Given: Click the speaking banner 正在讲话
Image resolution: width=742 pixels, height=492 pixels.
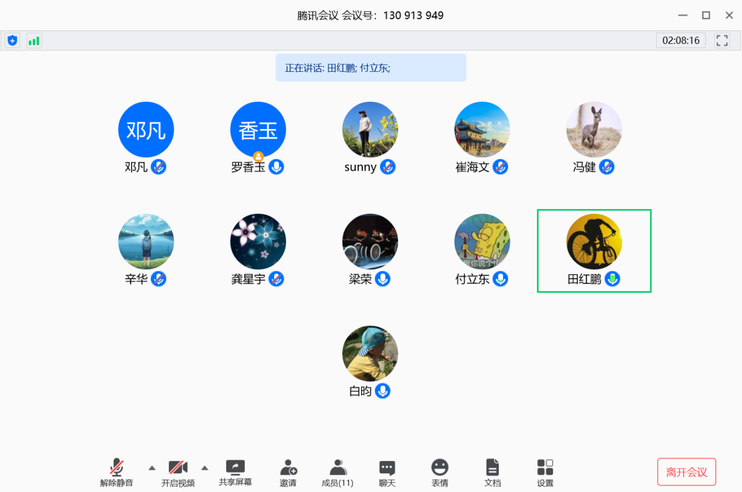Looking at the screenshot, I should [x=371, y=68].
